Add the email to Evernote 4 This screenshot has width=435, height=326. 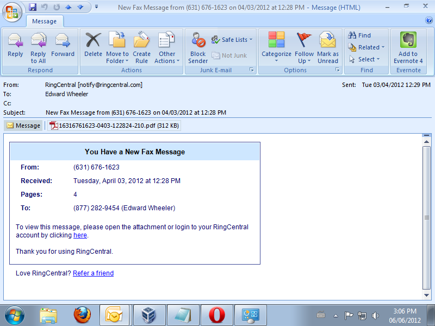point(408,47)
